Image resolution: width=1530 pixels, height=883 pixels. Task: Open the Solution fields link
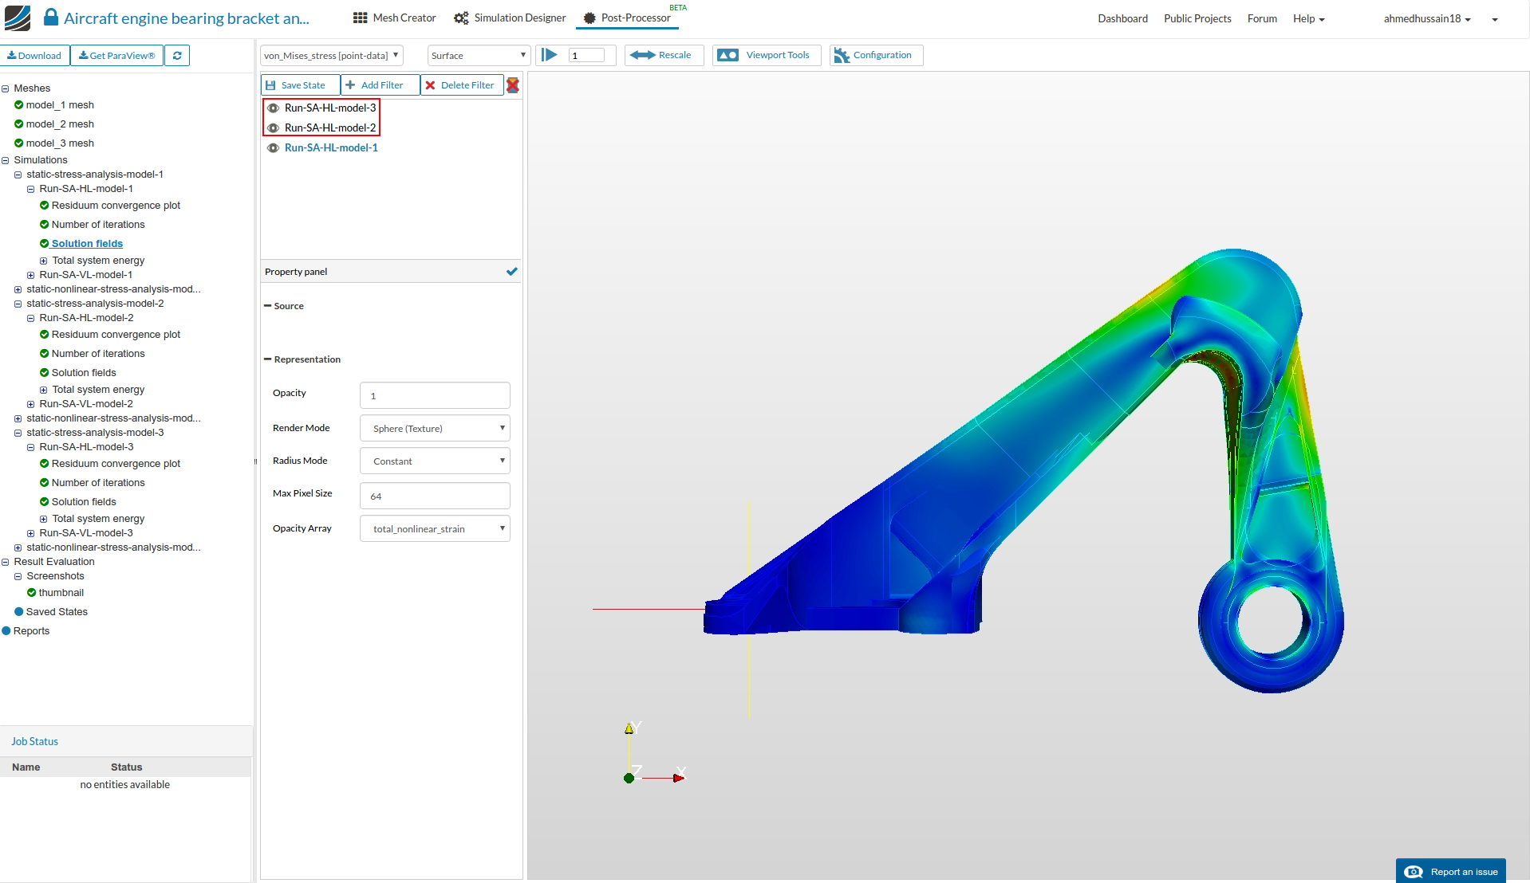87,244
